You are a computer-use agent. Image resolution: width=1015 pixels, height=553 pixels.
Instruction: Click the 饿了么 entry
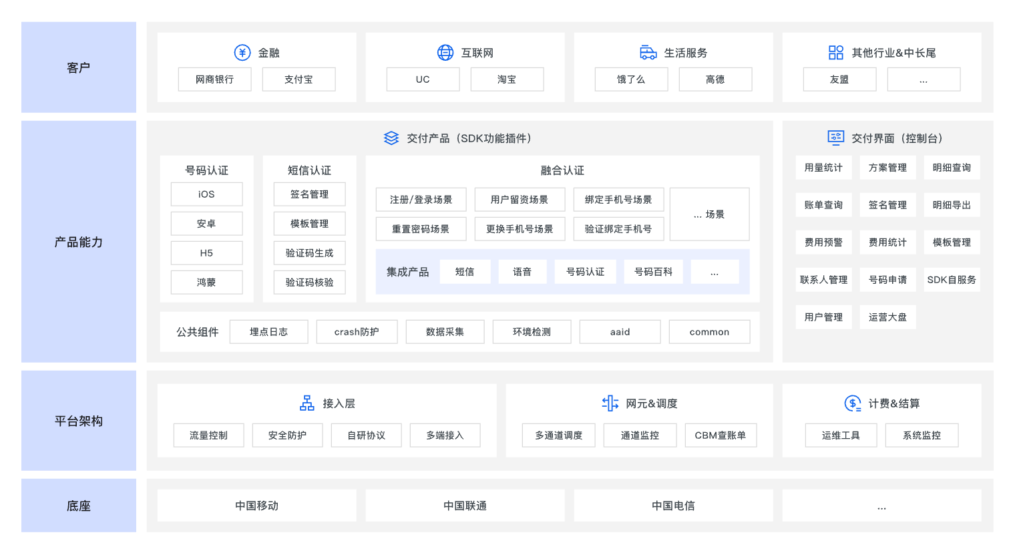click(631, 79)
